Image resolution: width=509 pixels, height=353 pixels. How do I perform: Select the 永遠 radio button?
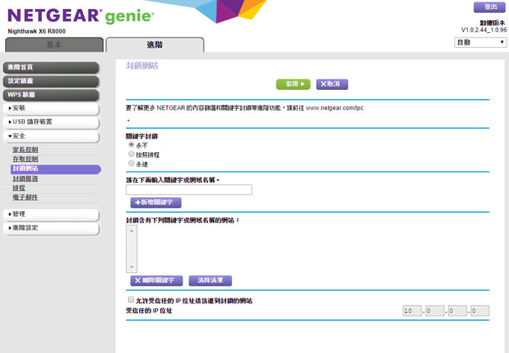pos(131,163)
